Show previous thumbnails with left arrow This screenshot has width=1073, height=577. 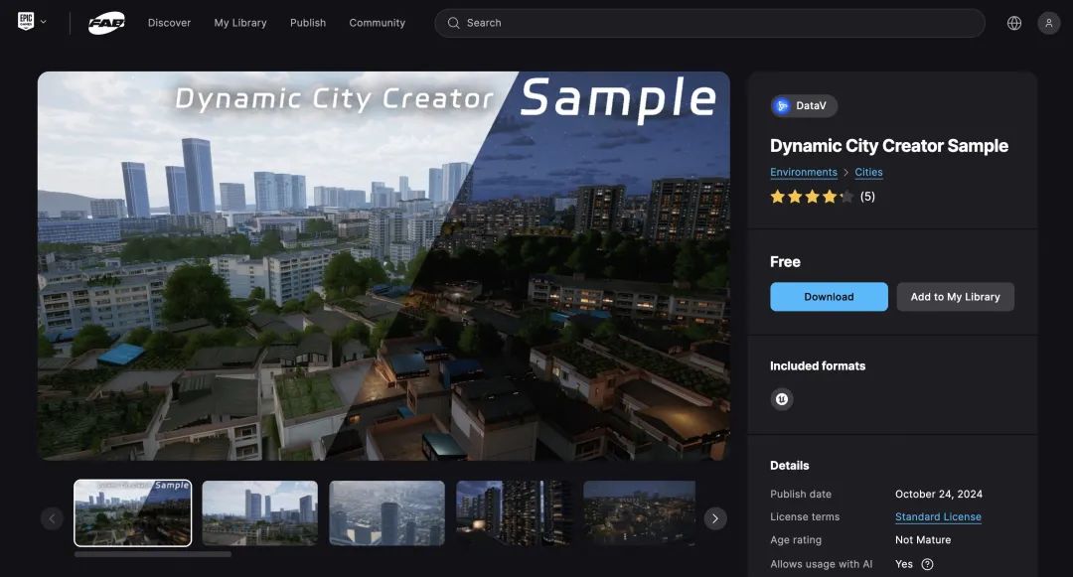pyautogui.click(x=52, y=518)
